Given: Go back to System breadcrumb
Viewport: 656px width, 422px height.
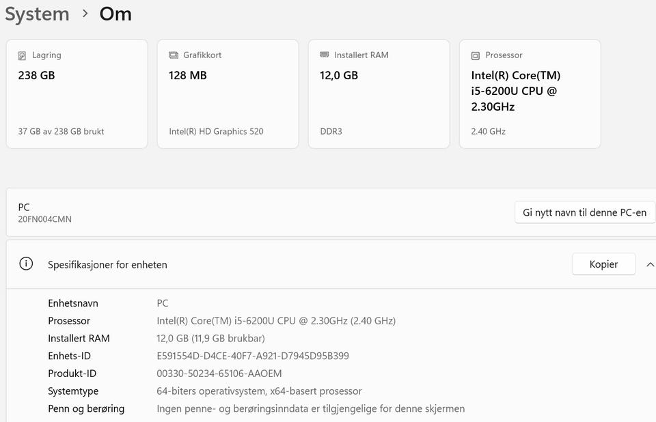Looking at the screenshot, I should click(x=37, y=14).
